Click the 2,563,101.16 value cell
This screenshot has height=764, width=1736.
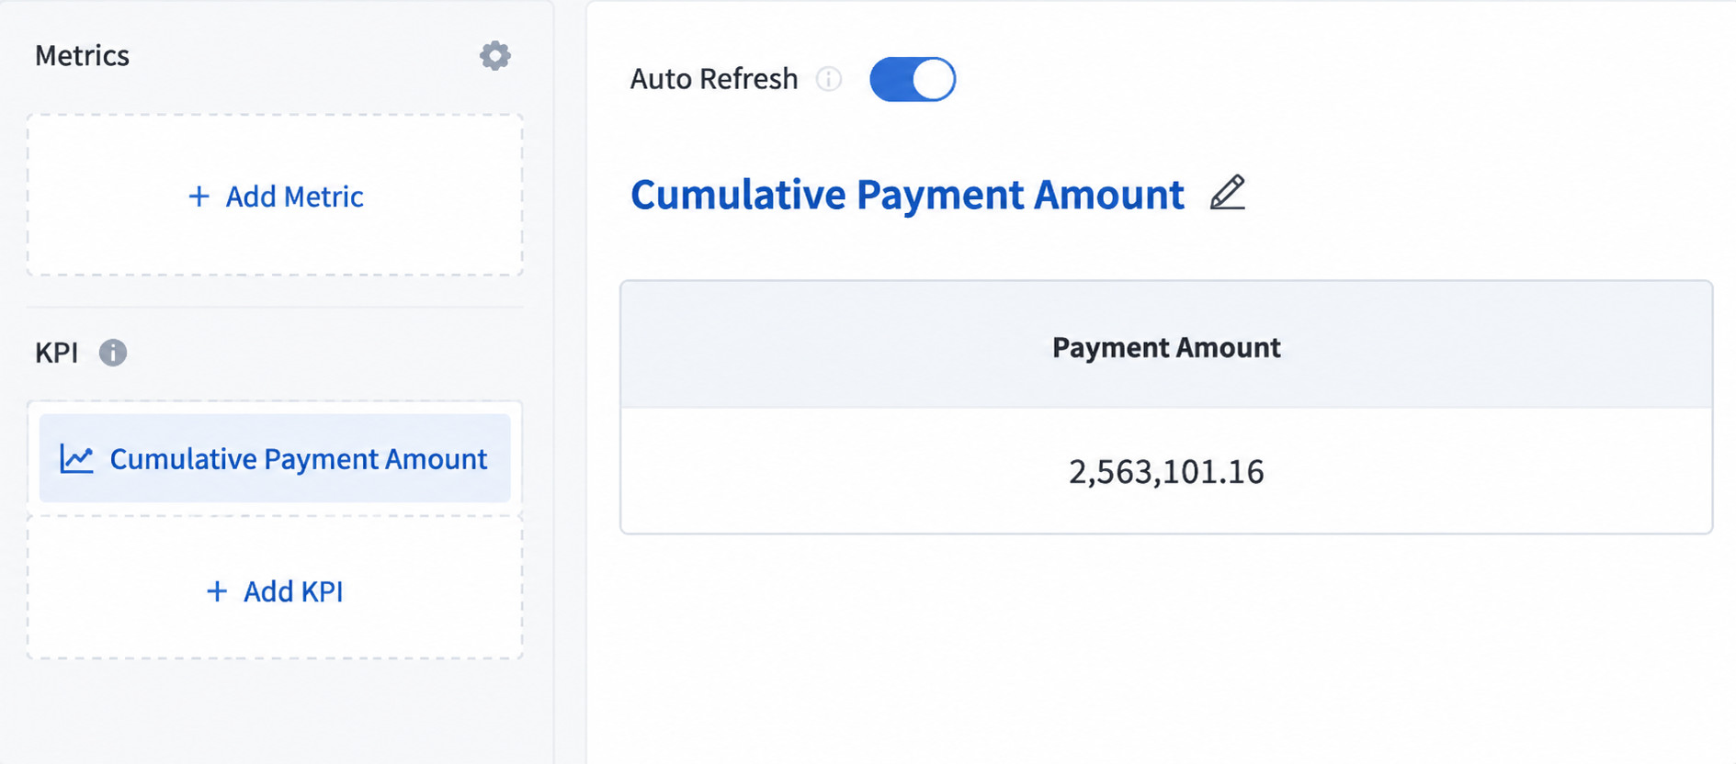click(x=1166, y=471)
